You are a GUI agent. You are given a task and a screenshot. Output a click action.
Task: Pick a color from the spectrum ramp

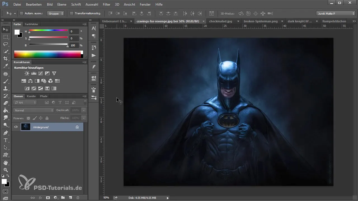48,54
